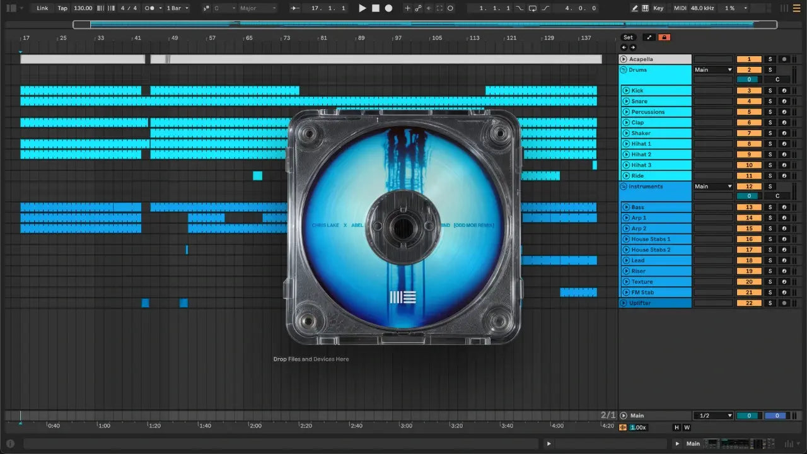
Task: Fold the Drums group track
Action: coord(624,70)
